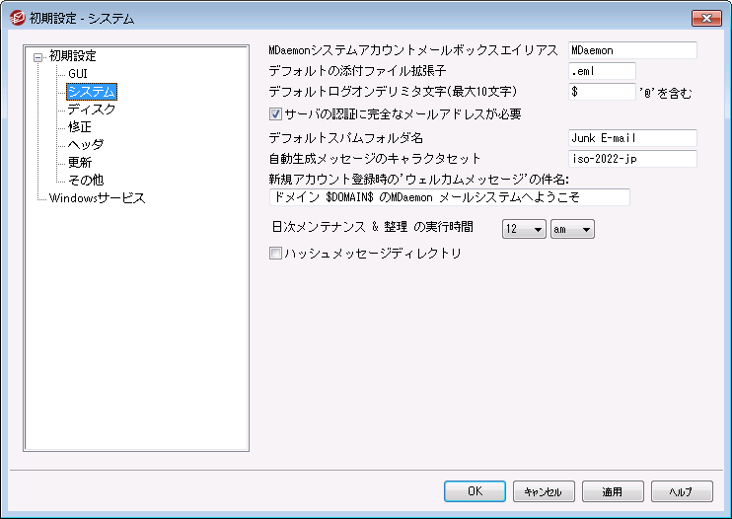
Task: Select ディスク in the settings tree
Action: (91, 110)
